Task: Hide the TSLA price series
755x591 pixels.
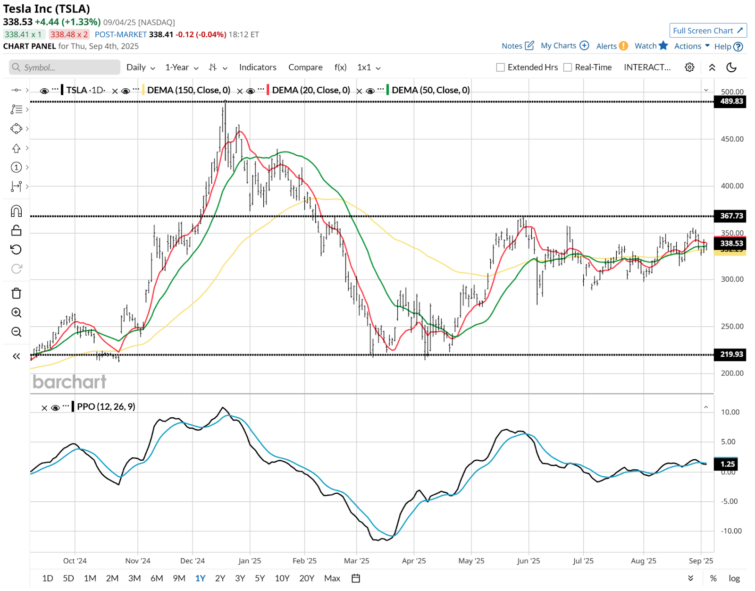Action: pos(44,91)
